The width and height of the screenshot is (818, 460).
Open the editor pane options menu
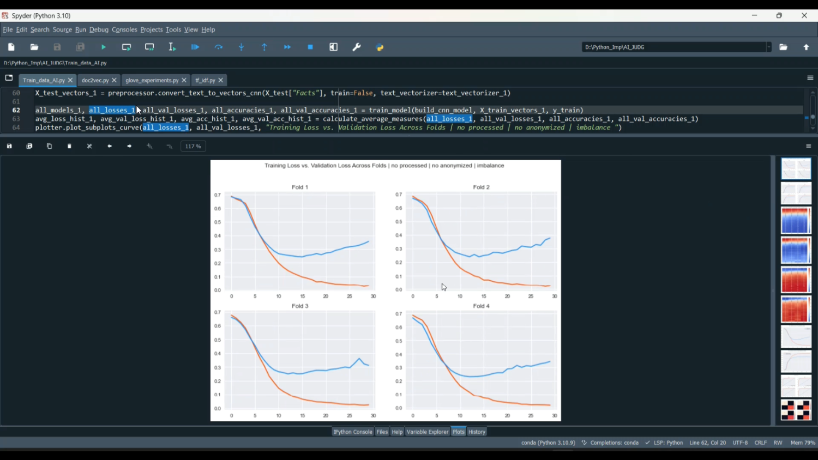[x=810, y=78]
